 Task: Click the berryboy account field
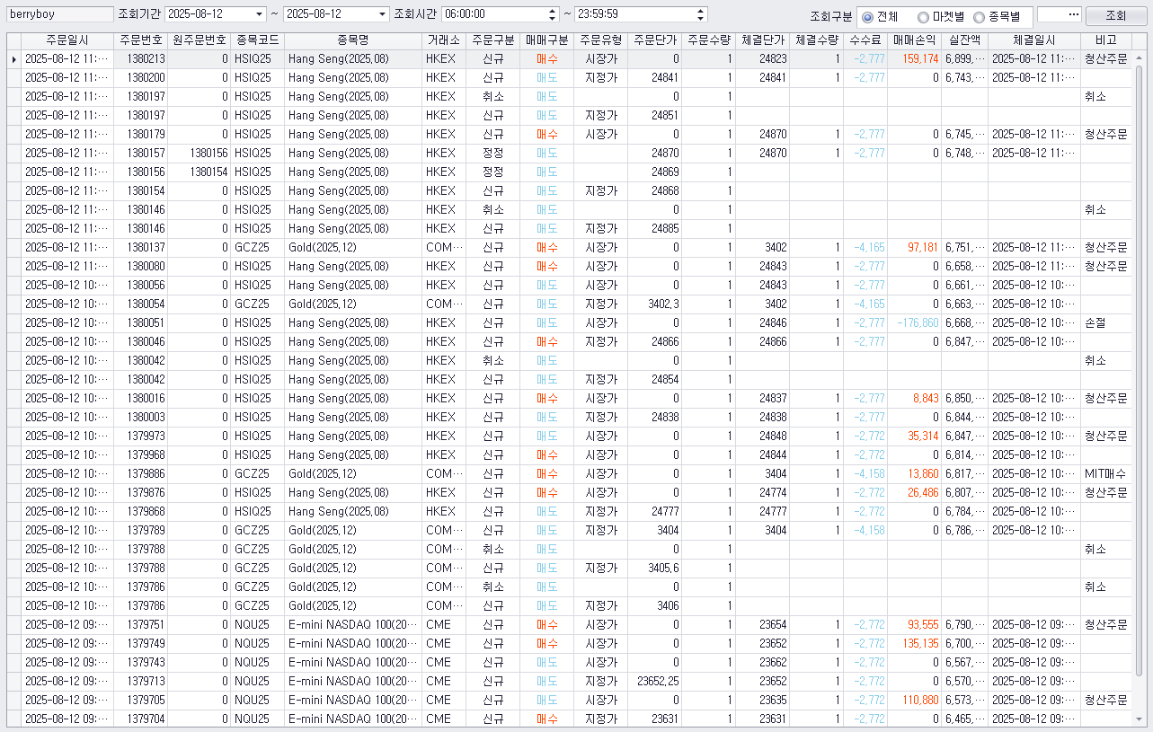pos(59,14)
